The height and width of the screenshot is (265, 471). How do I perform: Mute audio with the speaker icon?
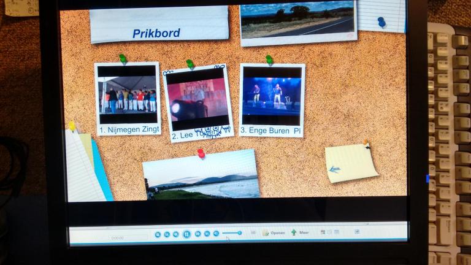pos(216,234)
